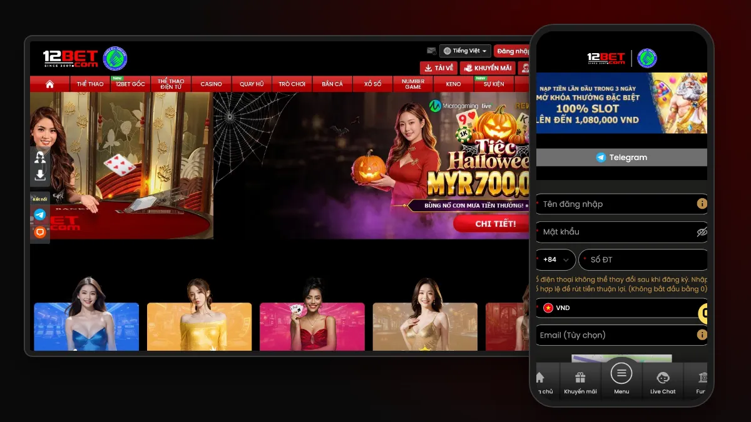Open orange live chat icon in left sidebar
The width and height of the screenshot is (751, 422).
click(40, 232)
